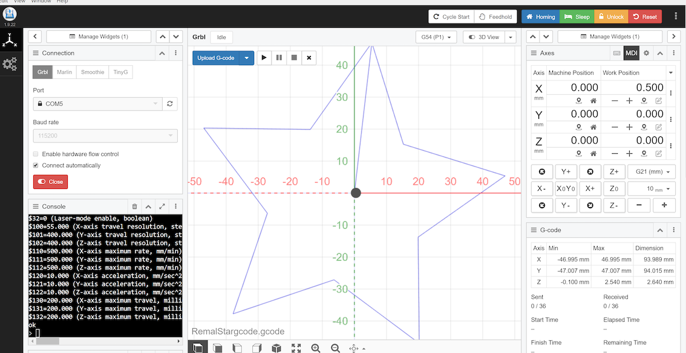Open Axes widget settings via its gear icon

pyautogui.click(x=646, y=52)
